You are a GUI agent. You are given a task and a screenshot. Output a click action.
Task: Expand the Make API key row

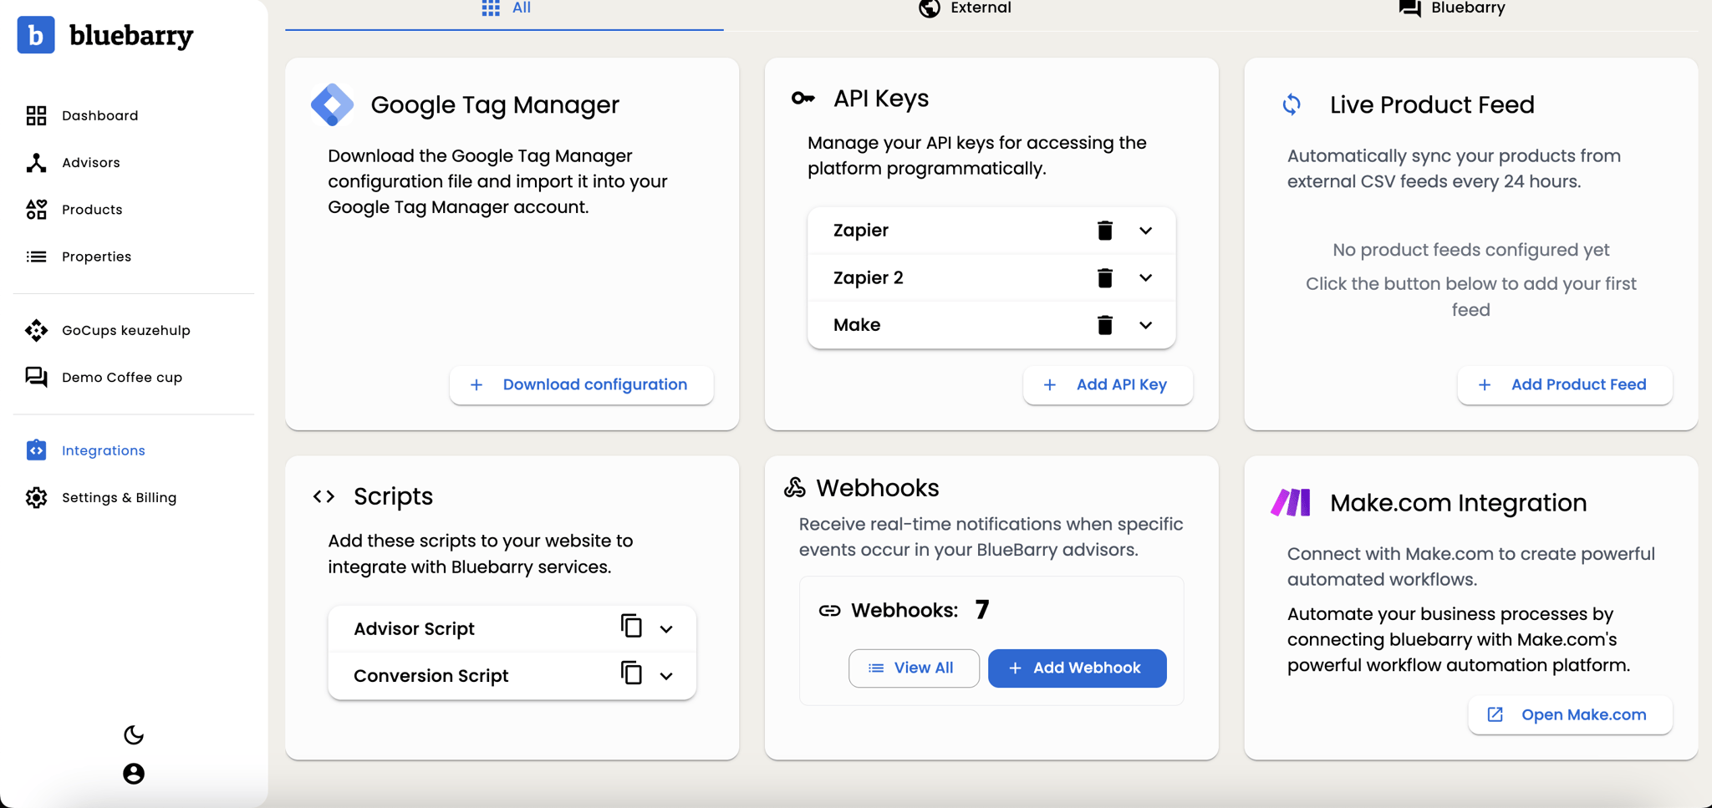pyautogui.click(x=1145, y=325)
